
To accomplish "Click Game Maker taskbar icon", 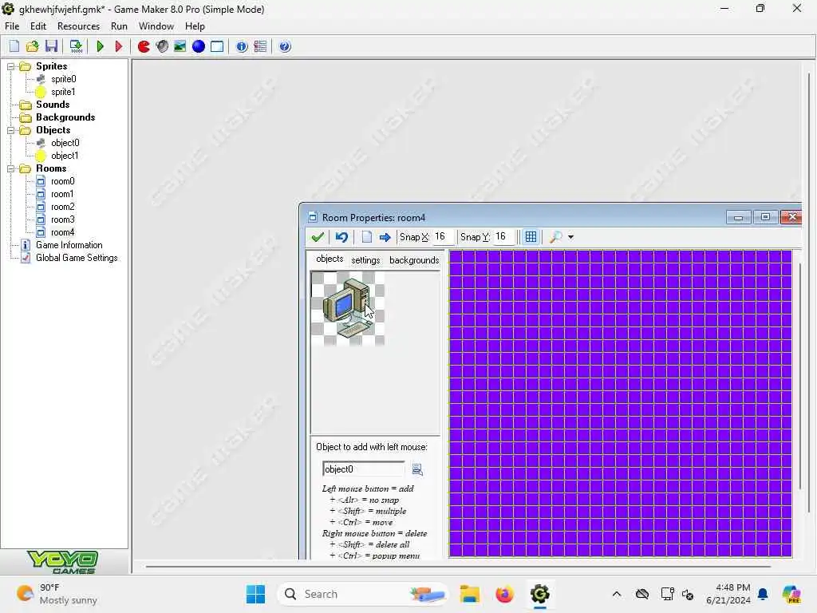I will 540,594.
